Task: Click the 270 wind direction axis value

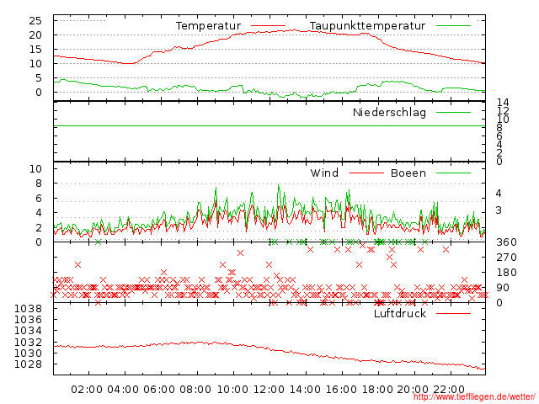Action: coord(506,258)
